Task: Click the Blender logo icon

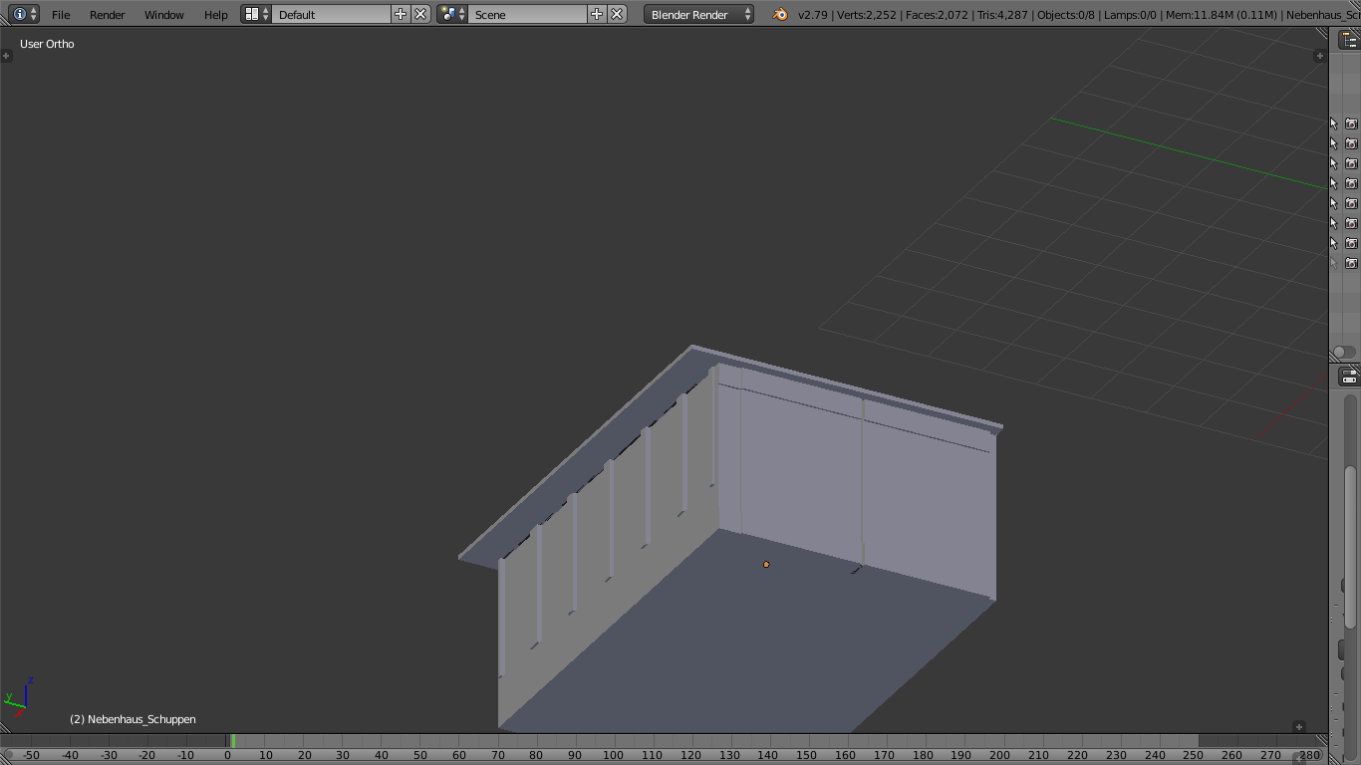Action: (x=780, y=14)
